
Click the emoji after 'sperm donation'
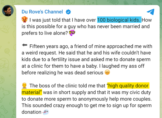pyautogui.click(x=45, y=112)
